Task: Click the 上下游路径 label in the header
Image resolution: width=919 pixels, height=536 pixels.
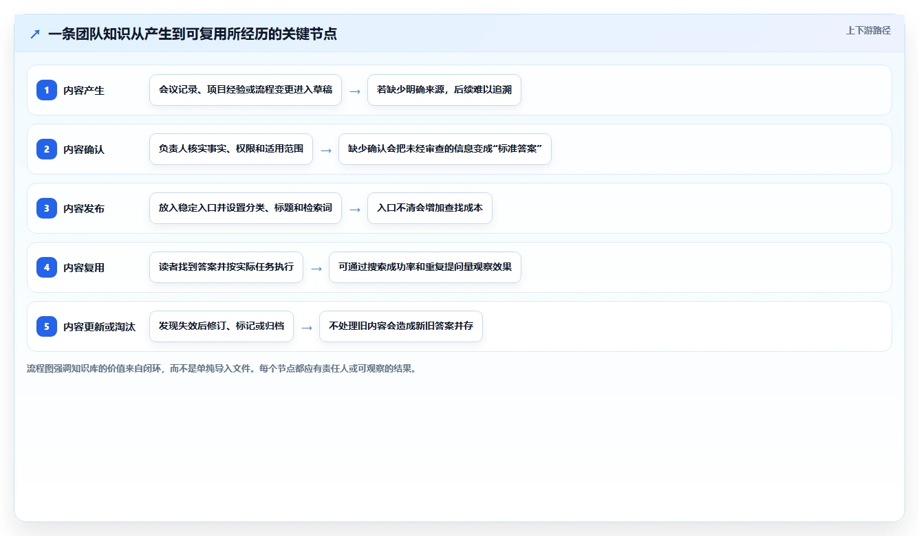Action: tap(868, 30)
